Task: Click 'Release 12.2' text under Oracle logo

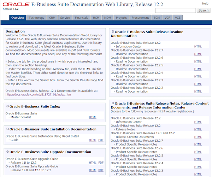Action: (x=11, y=9)
